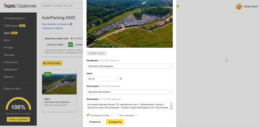Go to the Отзывы section
Image resolution: width=259 pixels, height=127 pixels.
pos(9,48)
